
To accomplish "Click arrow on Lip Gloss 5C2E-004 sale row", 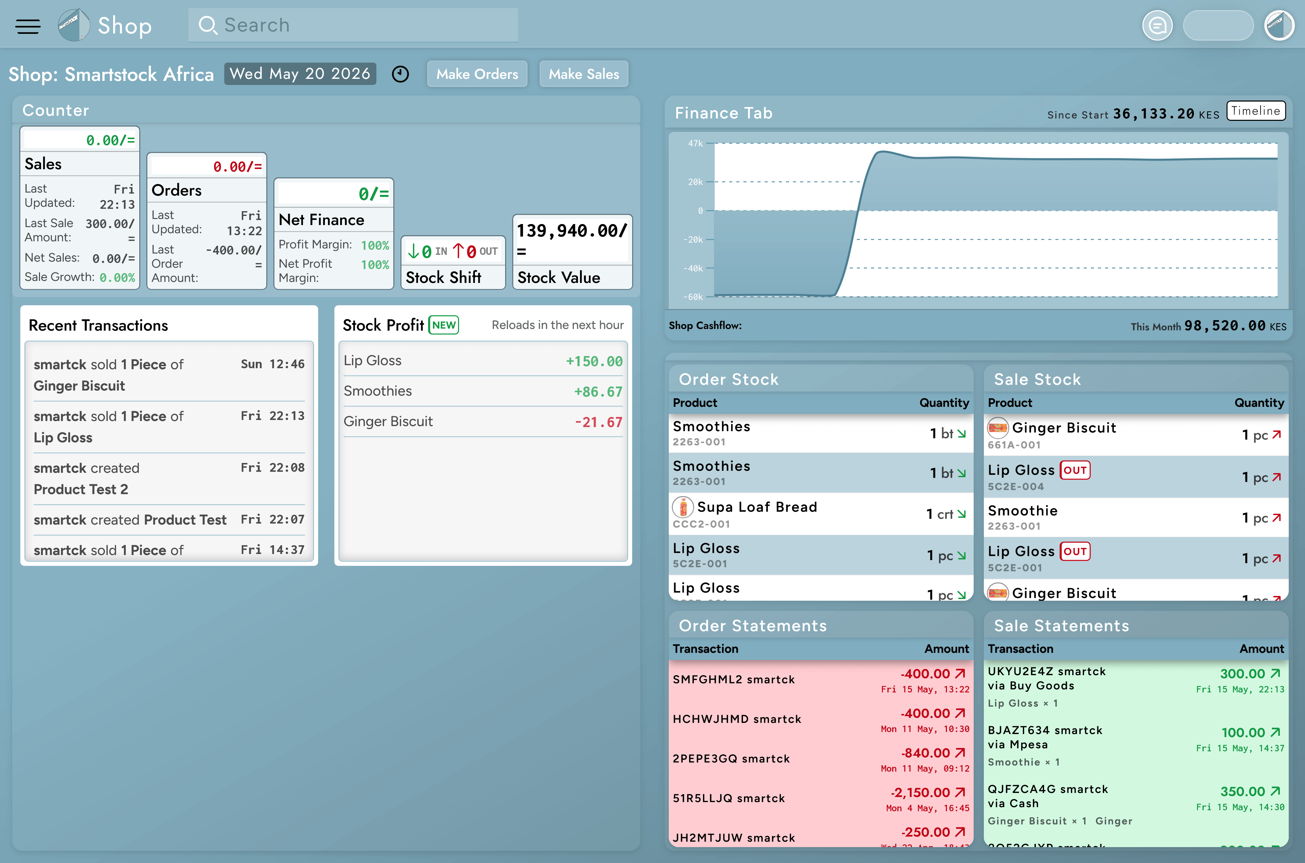I will click(x=1276, y=477).
